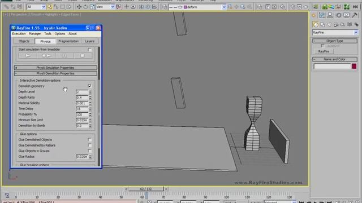Select the Space Warps category icon

click(x=350, y=24)
